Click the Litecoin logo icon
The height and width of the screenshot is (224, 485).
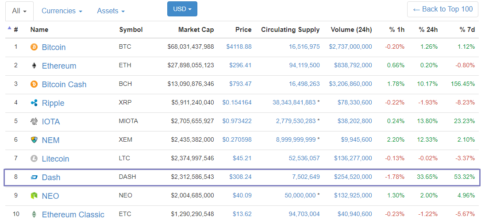pos(34,158)
